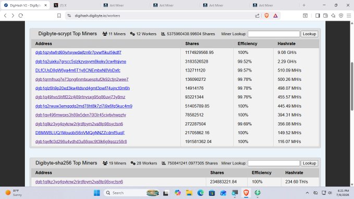The image size is (354, 199).
Task: Click the scrypt table Efficiency column header
Action: coord(247,44)
